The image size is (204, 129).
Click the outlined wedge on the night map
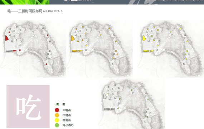coord(105,96)
